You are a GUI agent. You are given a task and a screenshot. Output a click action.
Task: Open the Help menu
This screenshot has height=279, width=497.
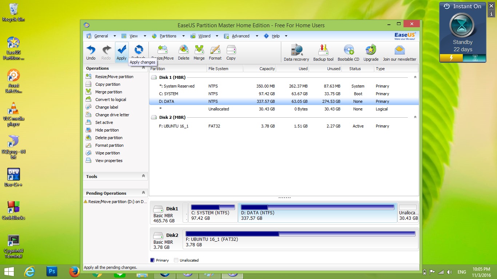click(x=275, y=36)
